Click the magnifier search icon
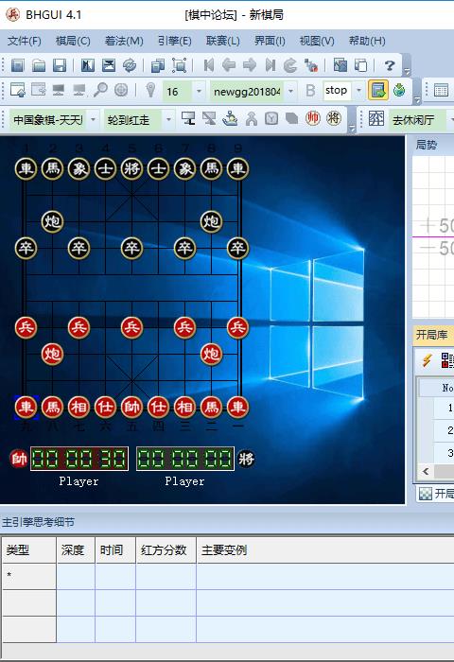This screenshot has width=454, height=662. pos(100,90)
